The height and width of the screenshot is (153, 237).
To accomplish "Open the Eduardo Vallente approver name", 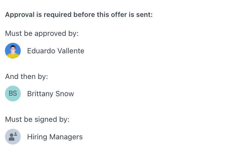I will click(x=56, y=51).
